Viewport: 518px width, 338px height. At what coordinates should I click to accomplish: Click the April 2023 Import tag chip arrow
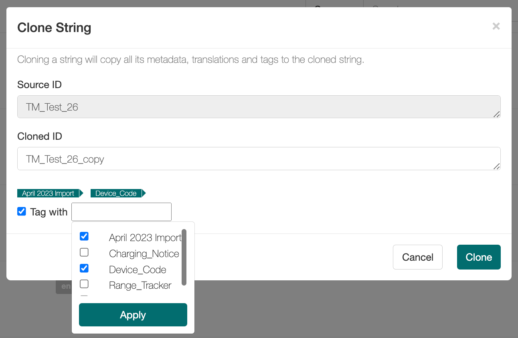pyautogui.click(x=81, y=193)
